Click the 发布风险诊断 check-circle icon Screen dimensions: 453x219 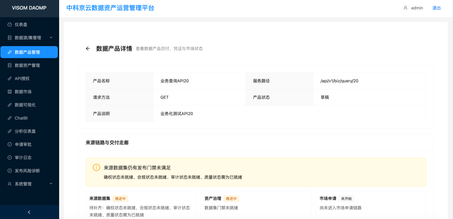(x=10, y=170)
